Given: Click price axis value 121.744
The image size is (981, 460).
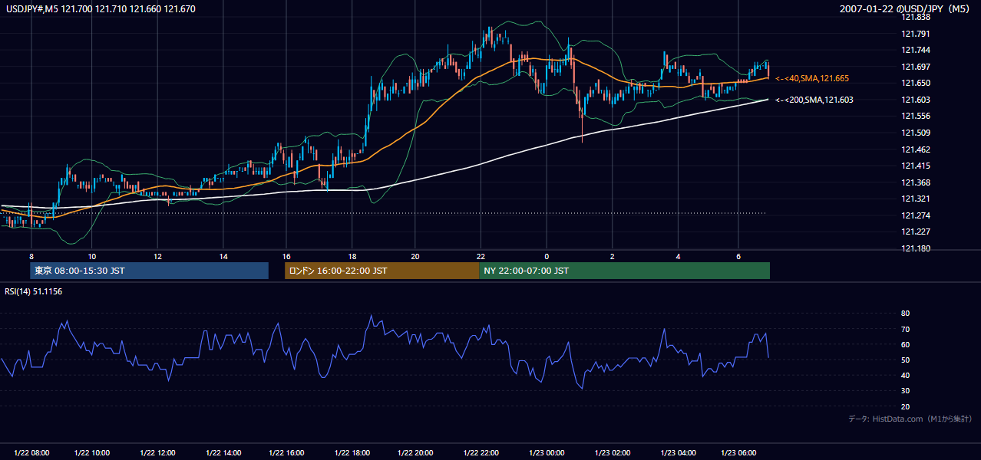Looking at the screenshot, I should point(916,50).
